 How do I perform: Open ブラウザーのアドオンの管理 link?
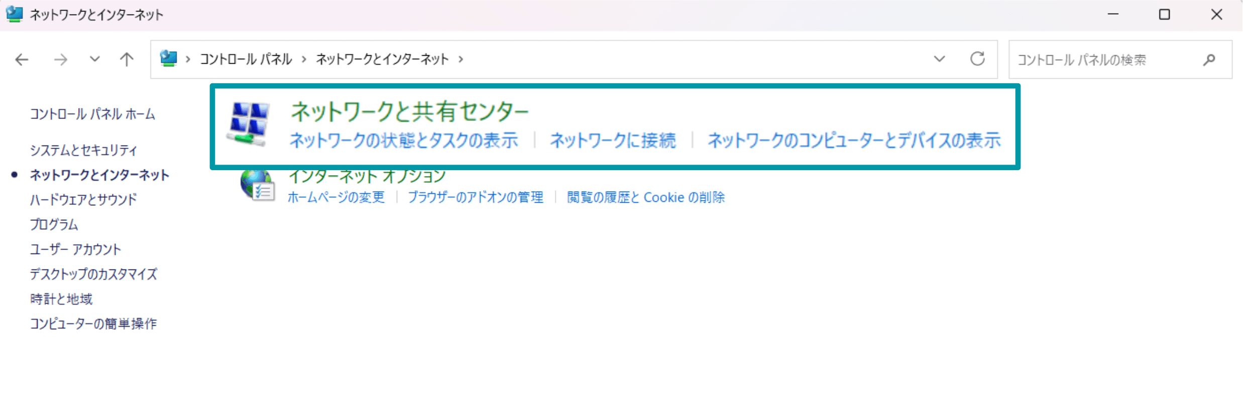point(475,197)
